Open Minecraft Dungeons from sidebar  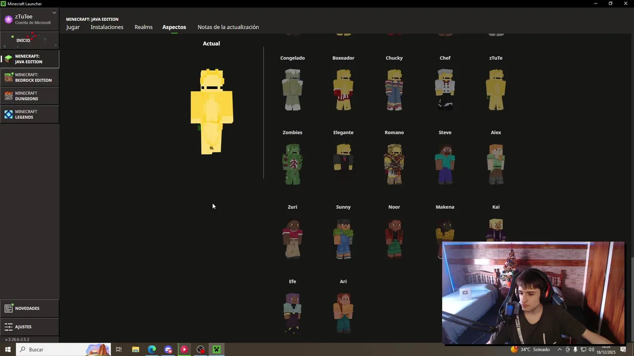30,96
